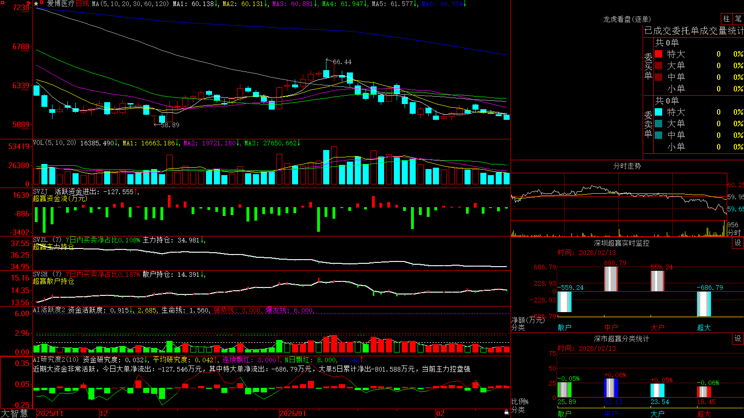
Task: Toggle the 日线 period label
Action: [82, 4]
